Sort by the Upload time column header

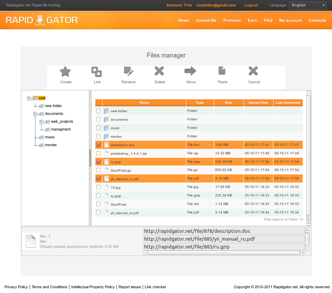point(258,103)
